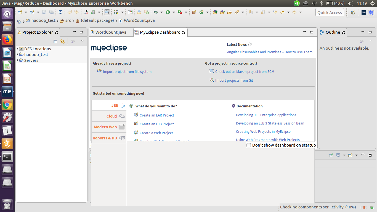Click the Last Edit Location icon
The height and width of the screenshot is (212, 377).
[x=275, y=12]
